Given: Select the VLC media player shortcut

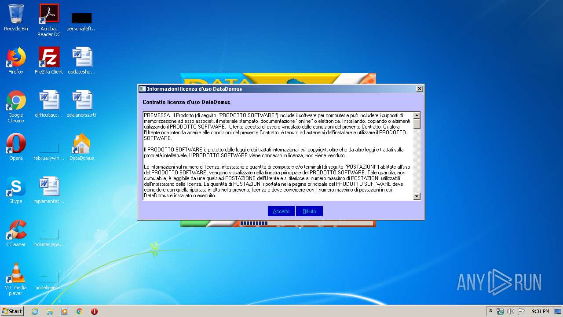Looking at the screenshot, I should [16, 279].
